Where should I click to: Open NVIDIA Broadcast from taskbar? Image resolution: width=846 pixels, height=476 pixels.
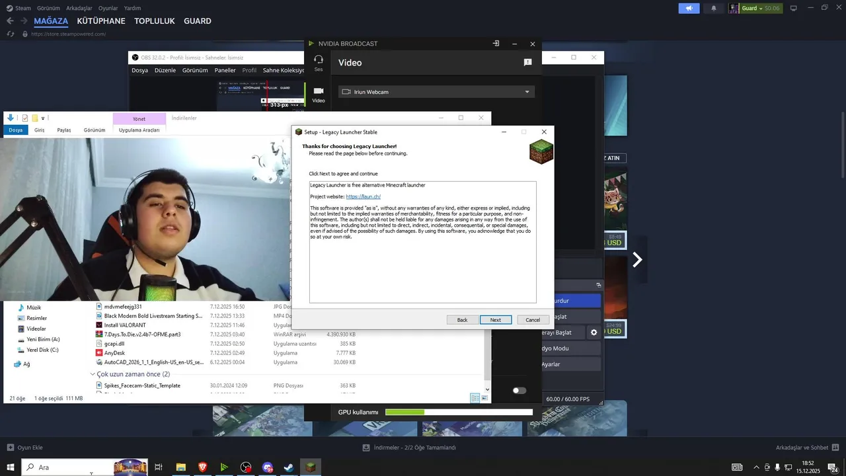coord(224,467)
